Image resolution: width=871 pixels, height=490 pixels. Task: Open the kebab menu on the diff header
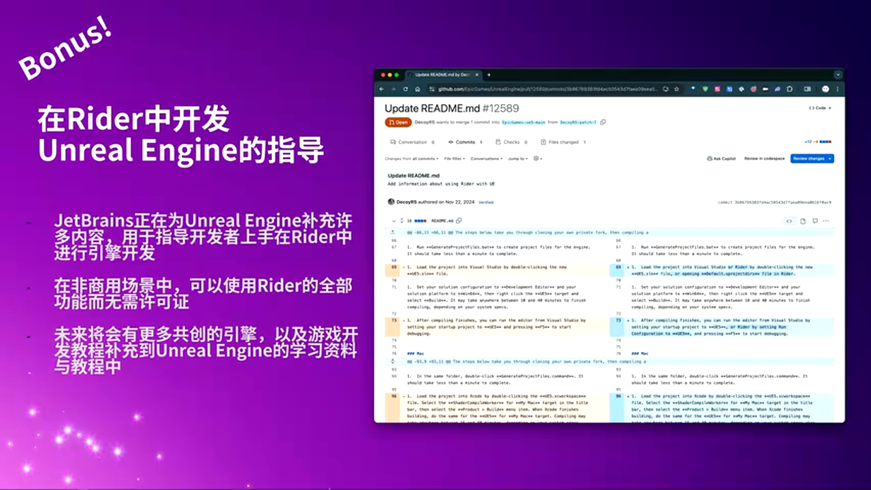[x=826, y=221]
